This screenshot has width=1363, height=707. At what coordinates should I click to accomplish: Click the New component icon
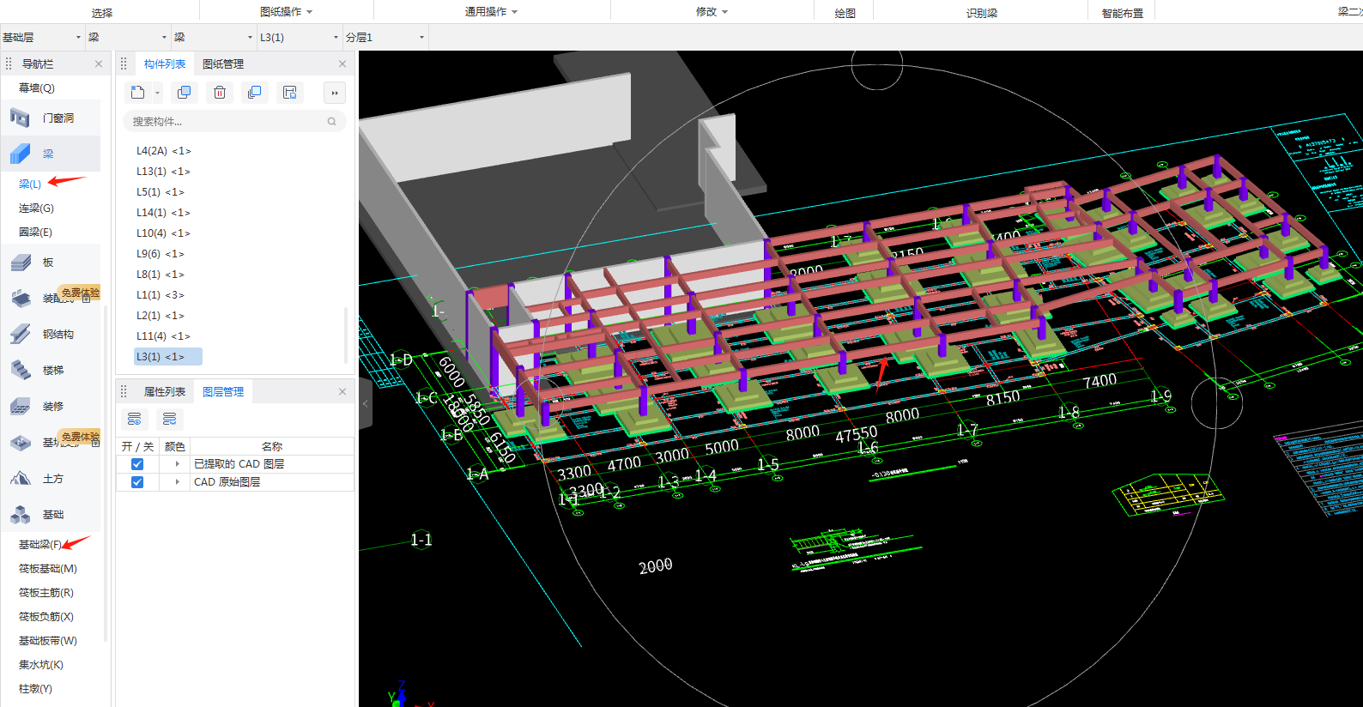[137, 93]
